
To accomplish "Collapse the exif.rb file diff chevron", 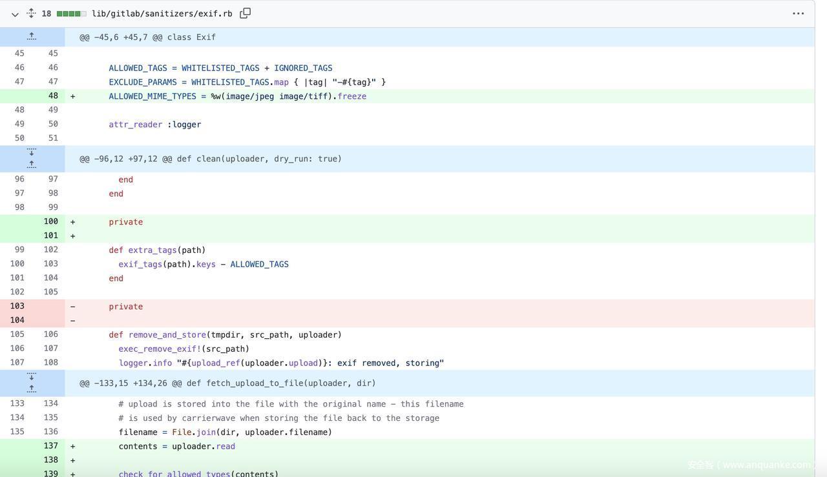I will 15,14.
